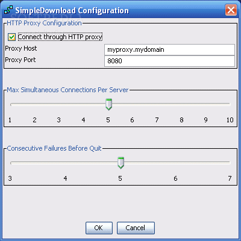
Task: Click 'Max Simultaneous Connections Per Server' heading
Action: coord(67,90)
